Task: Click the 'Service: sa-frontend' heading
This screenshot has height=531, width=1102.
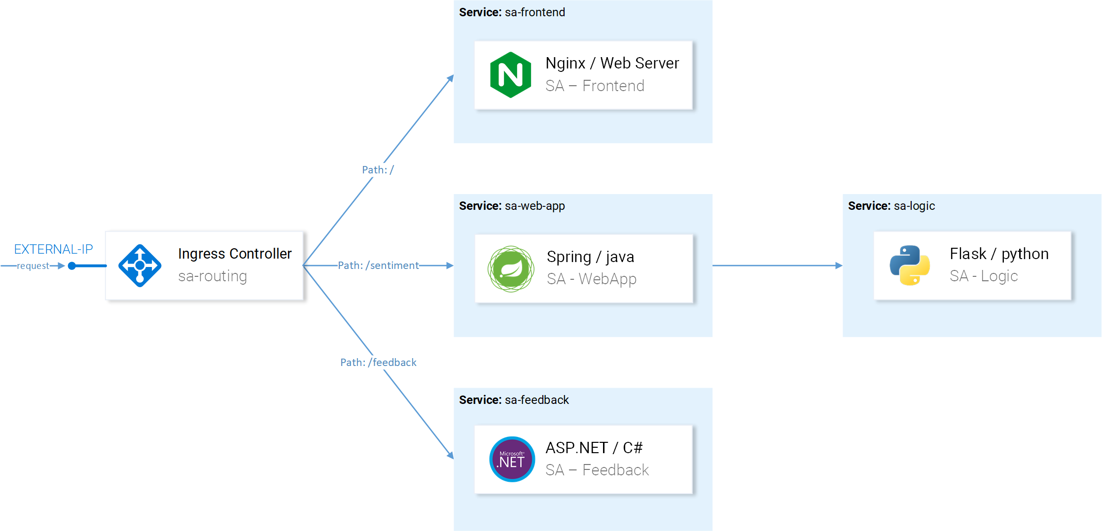Action: [512, 12]
